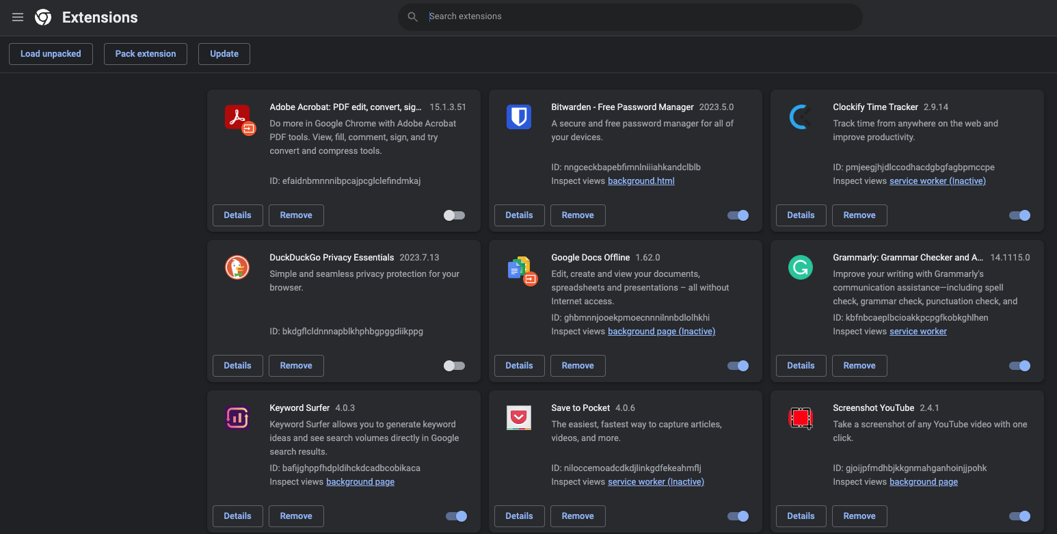This screenshot has width=1057, height=534.
Task: Open Details for Bitwarden
Action: [520, 215]
